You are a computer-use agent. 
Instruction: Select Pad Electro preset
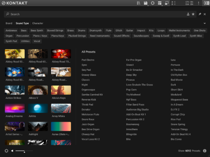tap(88, 60)
